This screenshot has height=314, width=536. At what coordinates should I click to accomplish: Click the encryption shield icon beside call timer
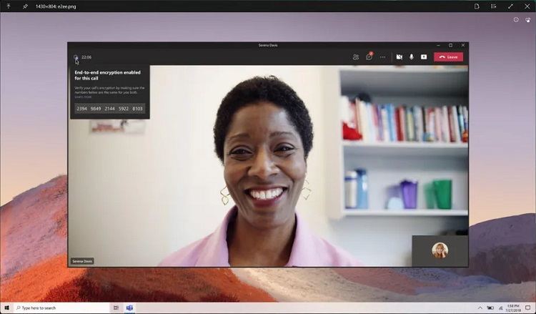[x=76, y=57]
